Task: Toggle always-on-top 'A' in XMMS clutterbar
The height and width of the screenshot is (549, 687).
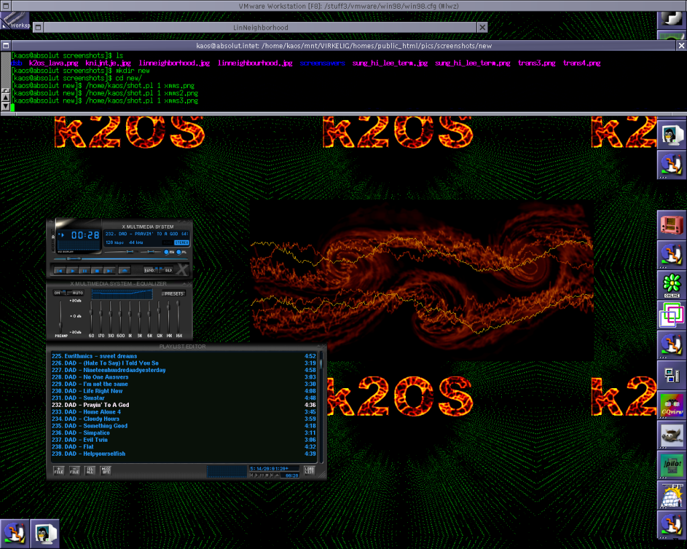Action: (53, 237)
